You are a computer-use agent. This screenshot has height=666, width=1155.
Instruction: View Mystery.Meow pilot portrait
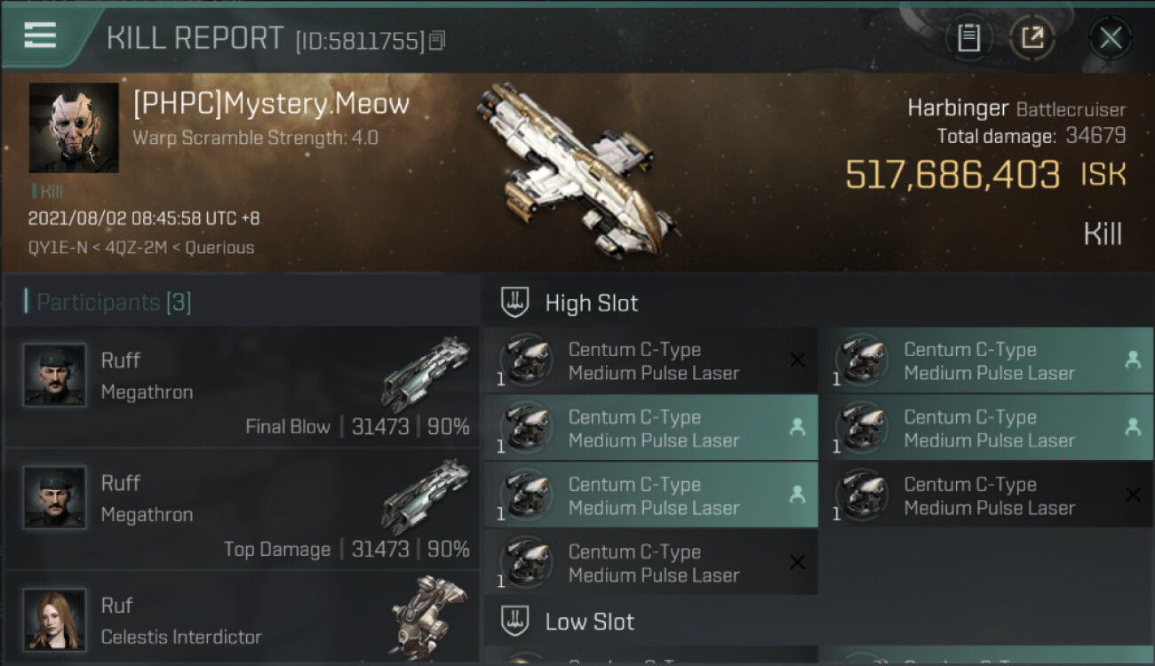click(x=74, y=128)
